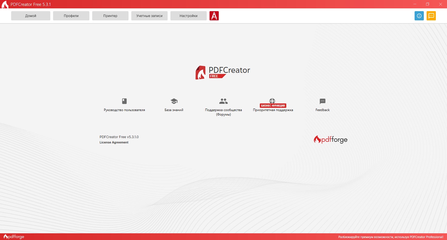Click the knowledge base graduation cap icon
Viewport: 447px width, 240px height.
[x=174, y=101]
